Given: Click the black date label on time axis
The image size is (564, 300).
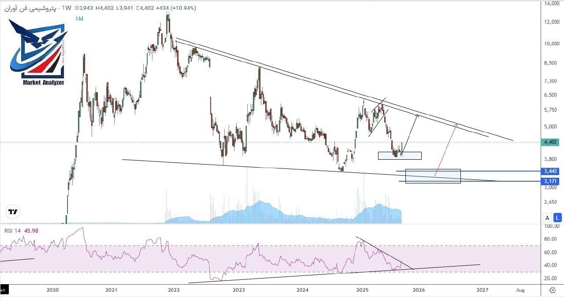Looking at the screenshot, I should (x=3, y=290).
